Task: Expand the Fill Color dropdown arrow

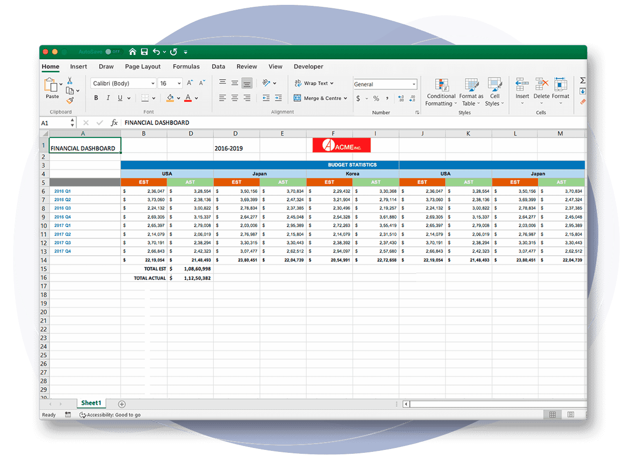Action: 178,98
